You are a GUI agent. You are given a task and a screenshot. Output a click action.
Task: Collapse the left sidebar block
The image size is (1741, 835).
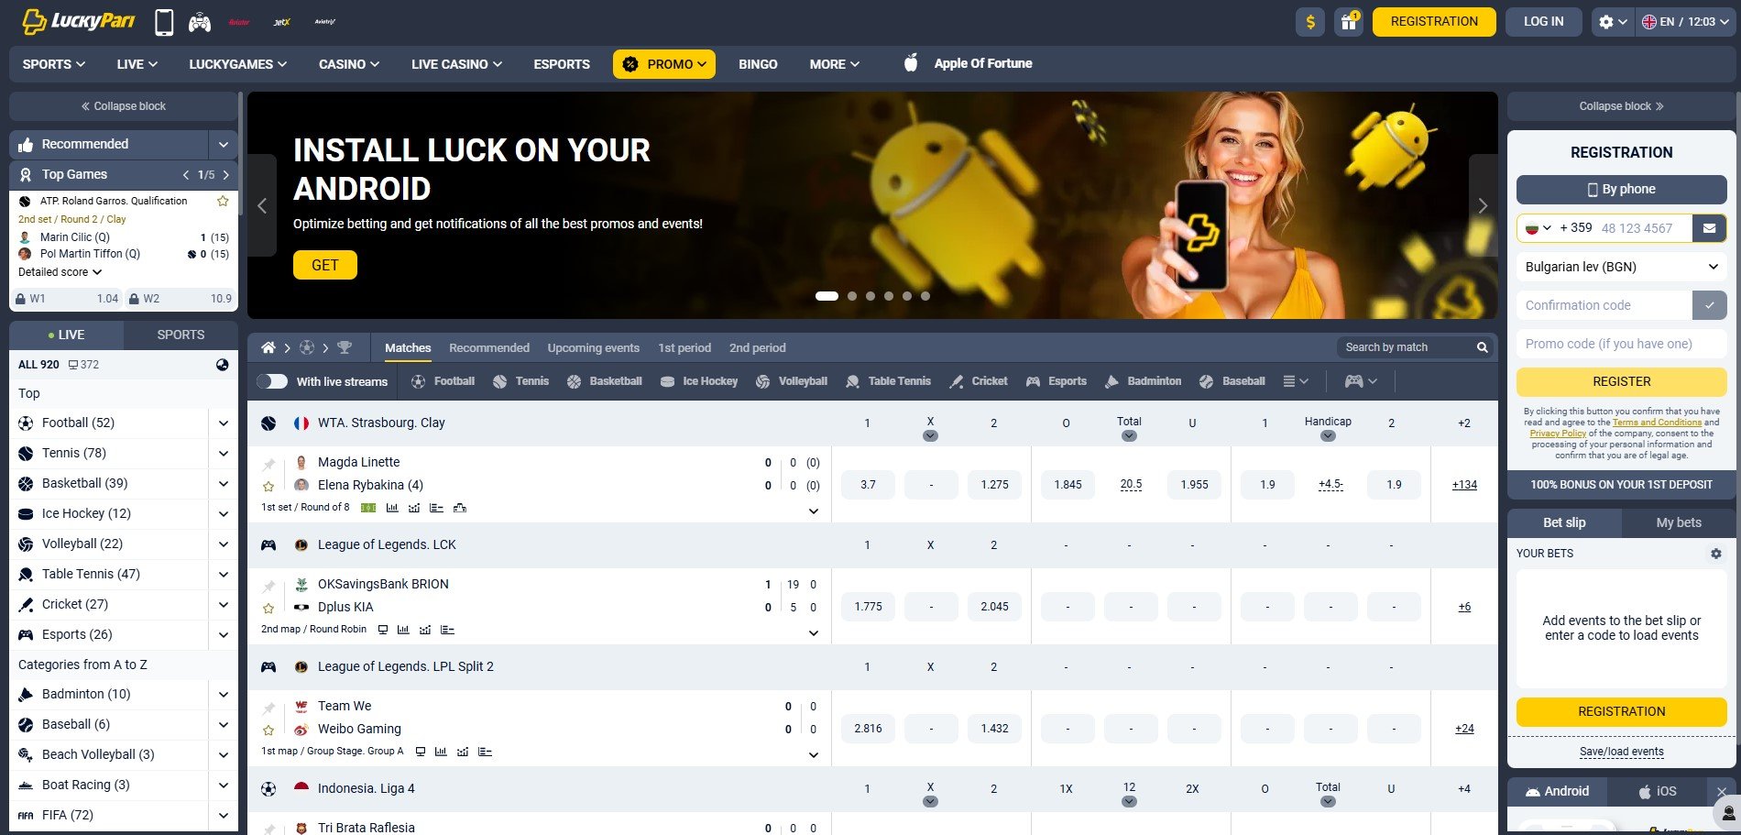point(124,106)
